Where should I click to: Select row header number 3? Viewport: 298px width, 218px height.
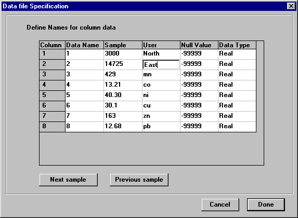click(52, 75)
